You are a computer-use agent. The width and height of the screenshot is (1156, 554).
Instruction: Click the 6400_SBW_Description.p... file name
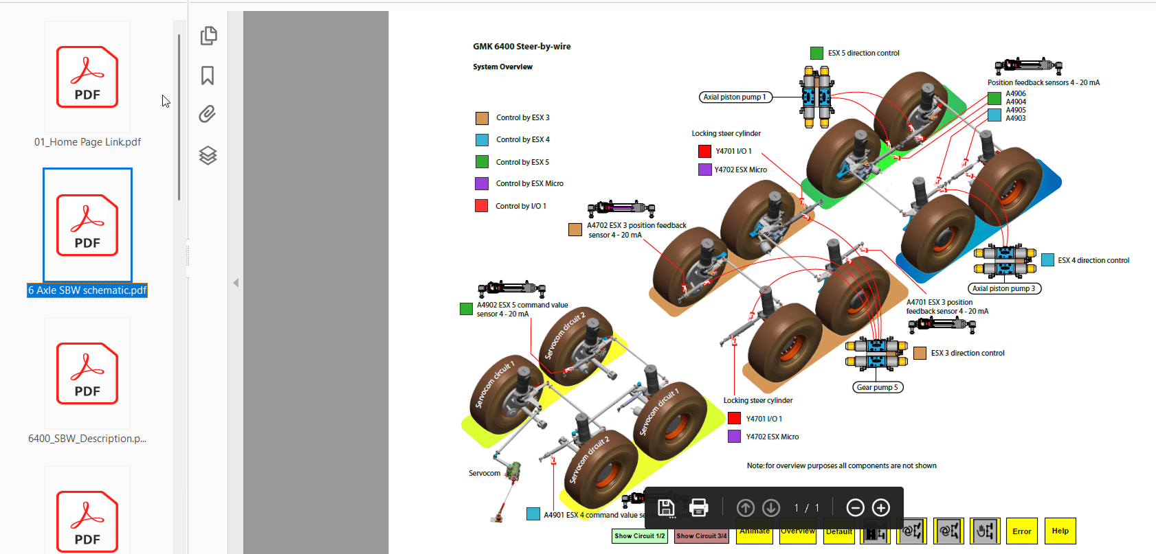(x=87, y=439)
